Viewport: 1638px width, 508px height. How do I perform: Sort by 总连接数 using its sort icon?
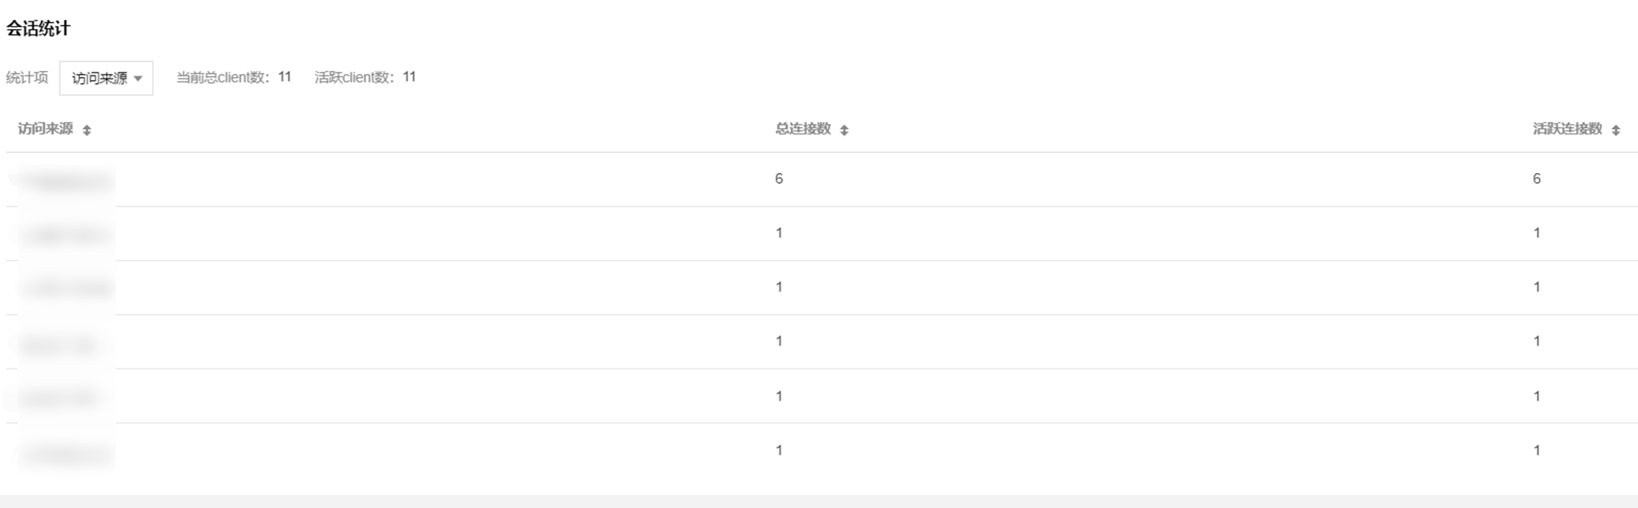pos(844,130)
